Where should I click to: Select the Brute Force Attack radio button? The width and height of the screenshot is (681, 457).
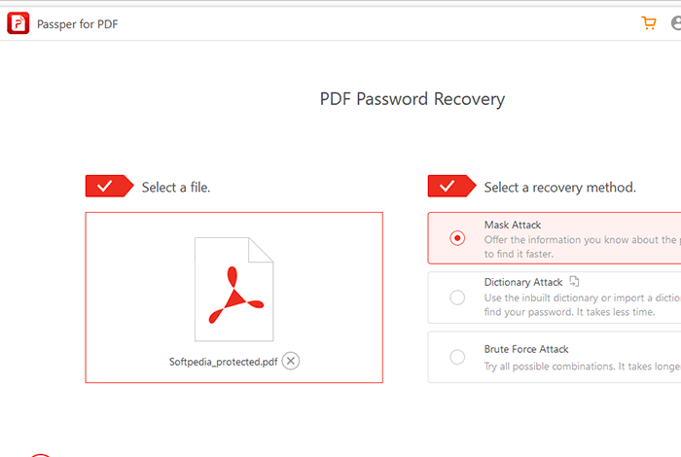tap(457, 357)
